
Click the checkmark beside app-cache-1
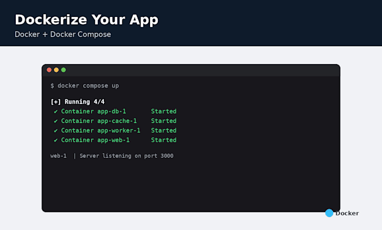coord(56,121)
